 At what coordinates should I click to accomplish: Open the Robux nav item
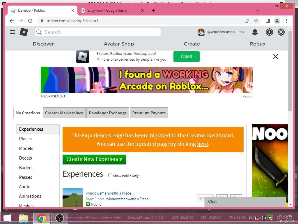(258, 44)
